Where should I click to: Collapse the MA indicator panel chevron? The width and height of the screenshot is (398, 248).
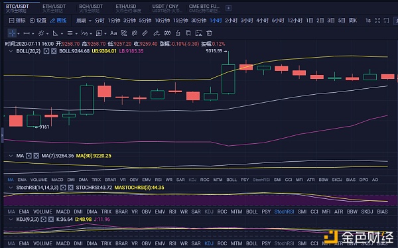(11, 156)
